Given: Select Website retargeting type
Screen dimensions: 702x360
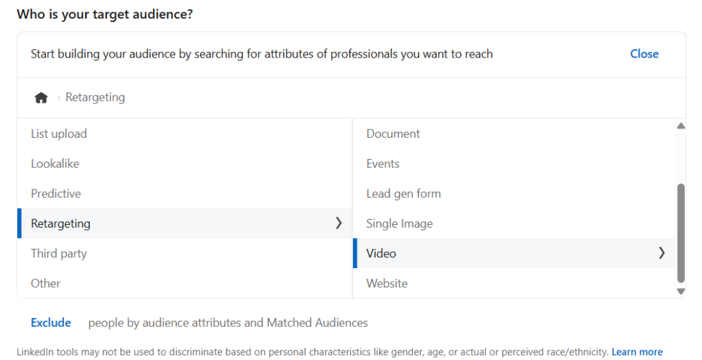Looking at the screenshot, I should click(514, 283).
